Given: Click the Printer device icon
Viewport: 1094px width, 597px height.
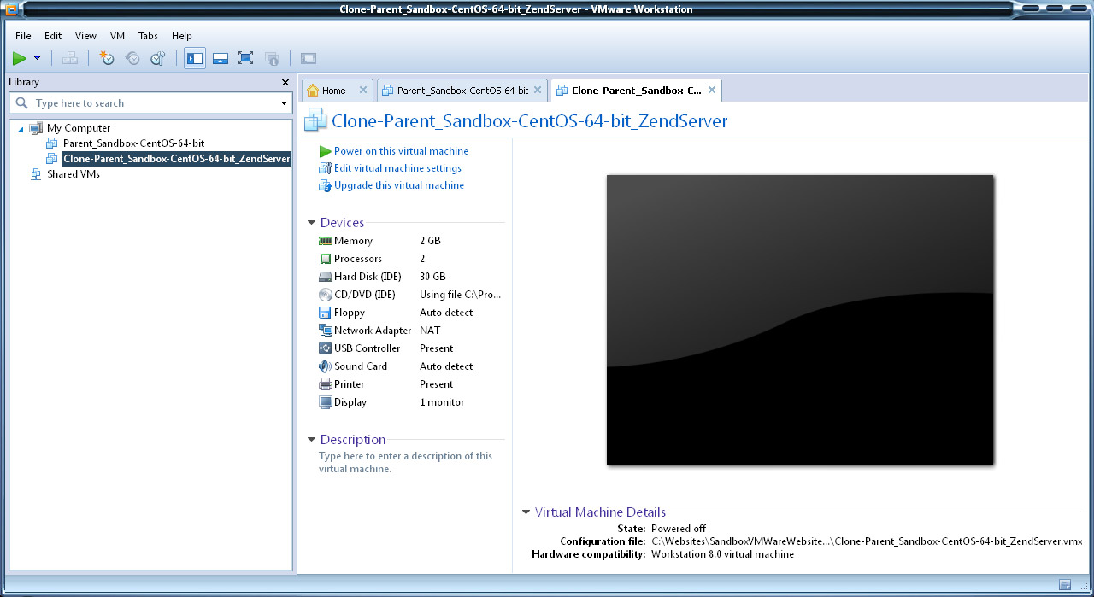Looking at the screenshot, I should [x=325, y=384].
